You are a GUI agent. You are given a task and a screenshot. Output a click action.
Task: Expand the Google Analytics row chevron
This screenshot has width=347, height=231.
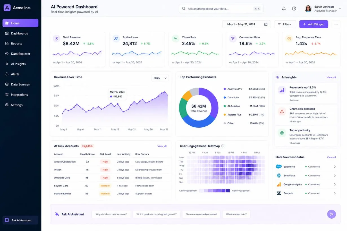(x=335, y=185)
